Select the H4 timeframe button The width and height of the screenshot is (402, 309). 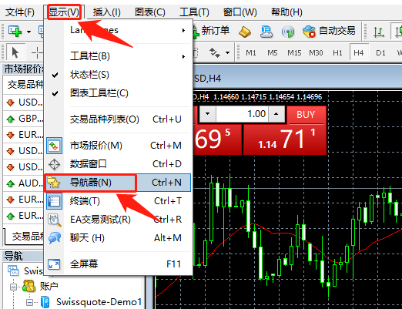[359, 53]
